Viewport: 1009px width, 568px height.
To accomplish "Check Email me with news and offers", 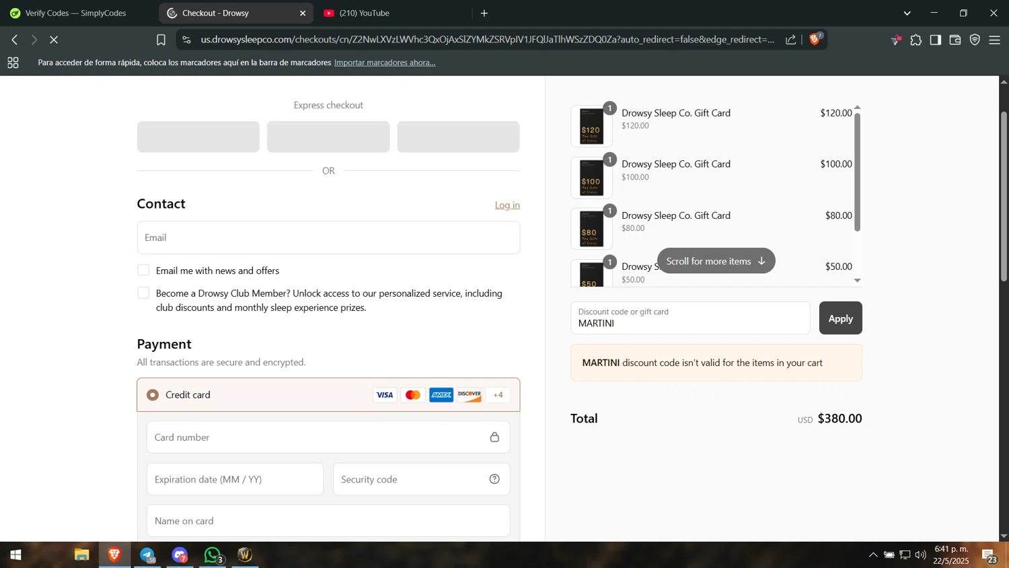I will pos(143,270).
